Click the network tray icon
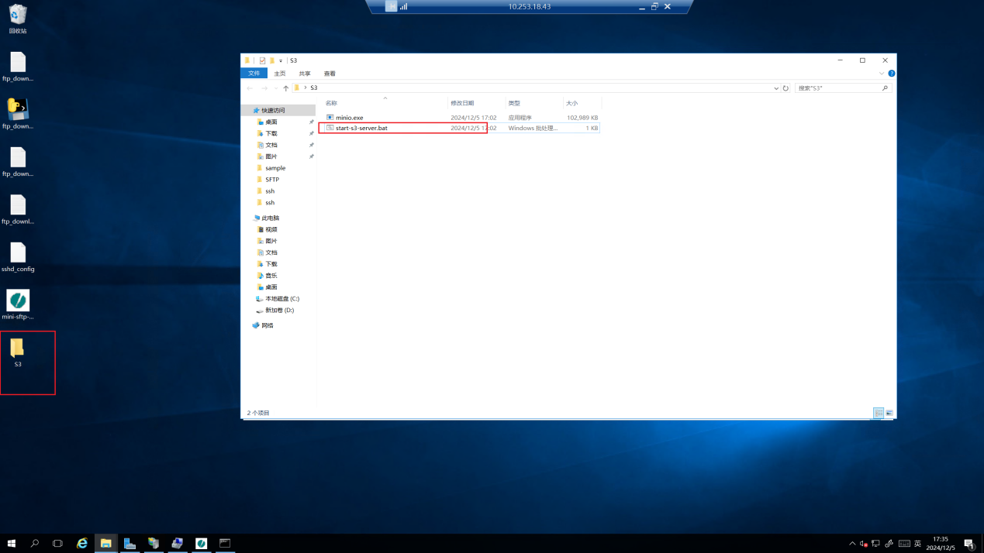Screen dimensions: 984x553 (x=876, y=544)
